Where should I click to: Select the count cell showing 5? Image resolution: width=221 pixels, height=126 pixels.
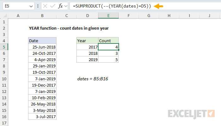[x=108, y=60]
